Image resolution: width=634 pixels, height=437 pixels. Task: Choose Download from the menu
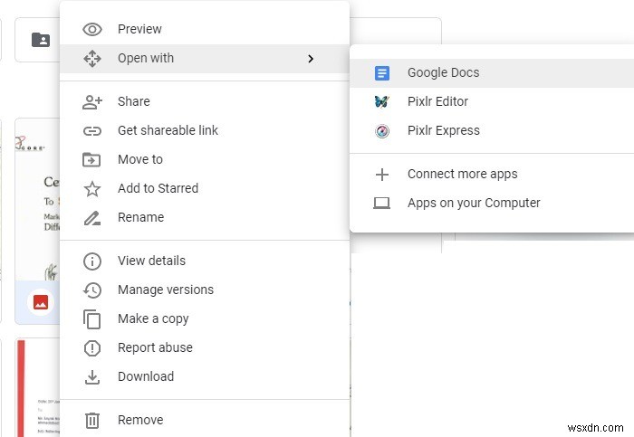[205, 377]
